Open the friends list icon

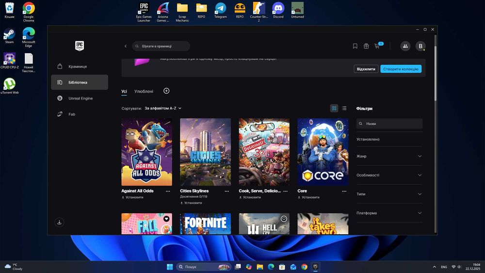[405, 46]
